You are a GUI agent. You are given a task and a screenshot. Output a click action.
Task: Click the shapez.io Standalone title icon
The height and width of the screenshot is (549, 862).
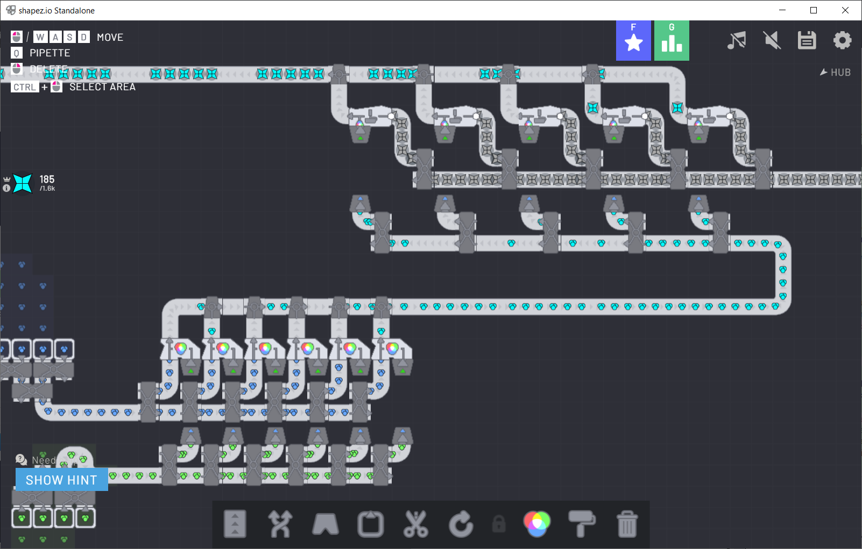(11, 10)
